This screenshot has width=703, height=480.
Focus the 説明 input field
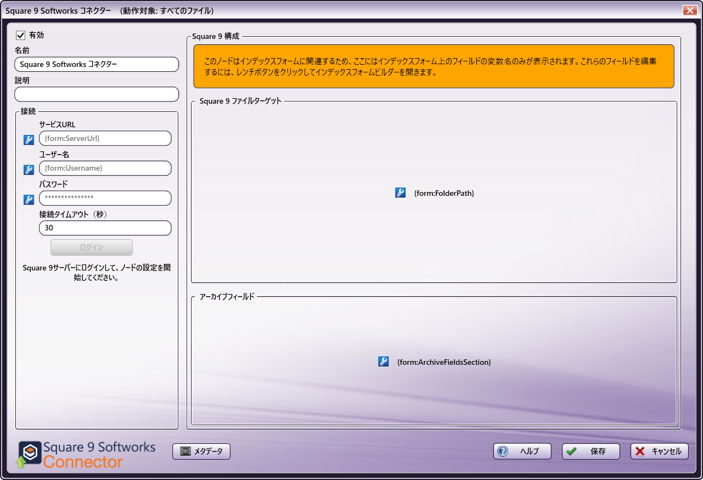tap(97, 94)
